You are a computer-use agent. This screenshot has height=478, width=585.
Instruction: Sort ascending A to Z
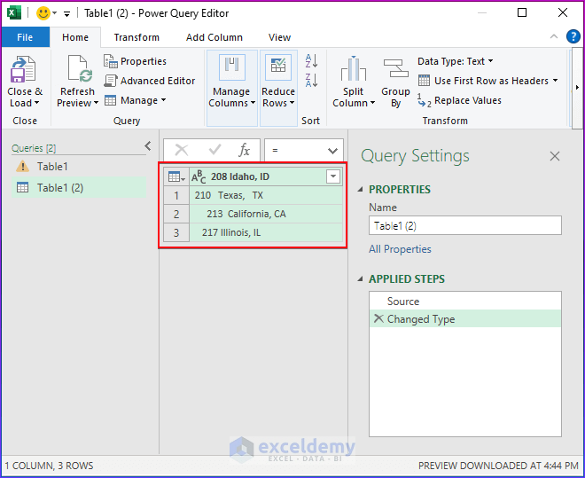click(x=311, y=60)
